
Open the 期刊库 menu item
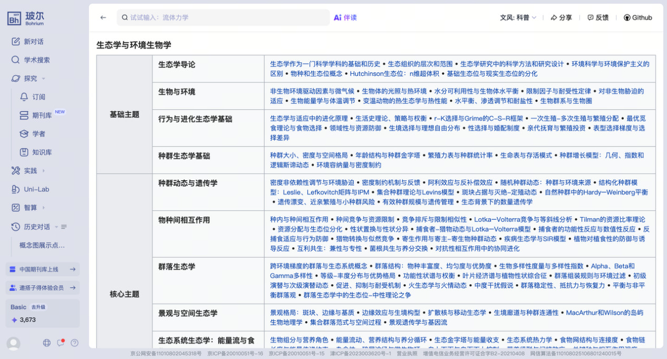coord(42,115)
